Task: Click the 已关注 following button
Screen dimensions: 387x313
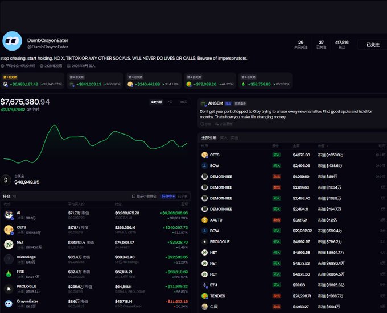Action: [373, 44]
